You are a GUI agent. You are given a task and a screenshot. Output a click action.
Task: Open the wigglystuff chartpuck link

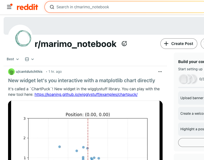click(x=86, y=94)
